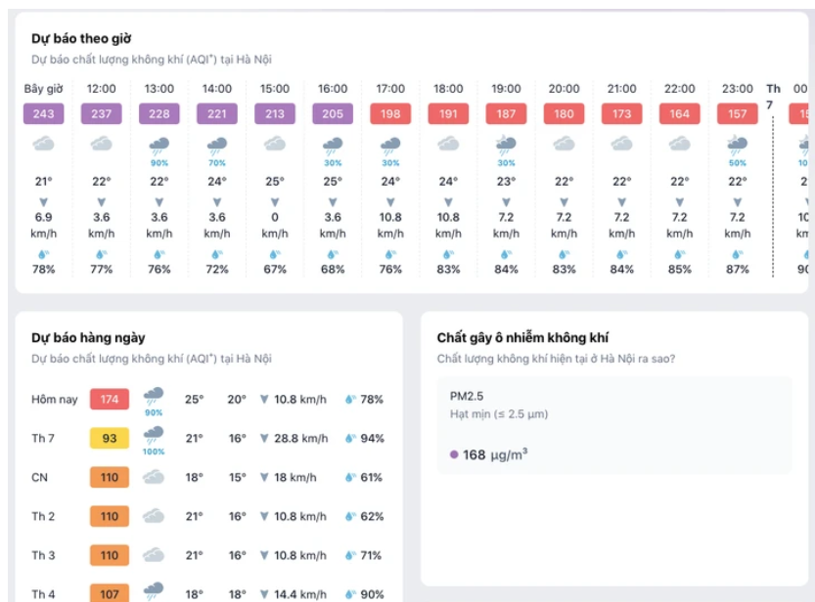Click the Th 7 heavy rain icon

tap(154, 435)
